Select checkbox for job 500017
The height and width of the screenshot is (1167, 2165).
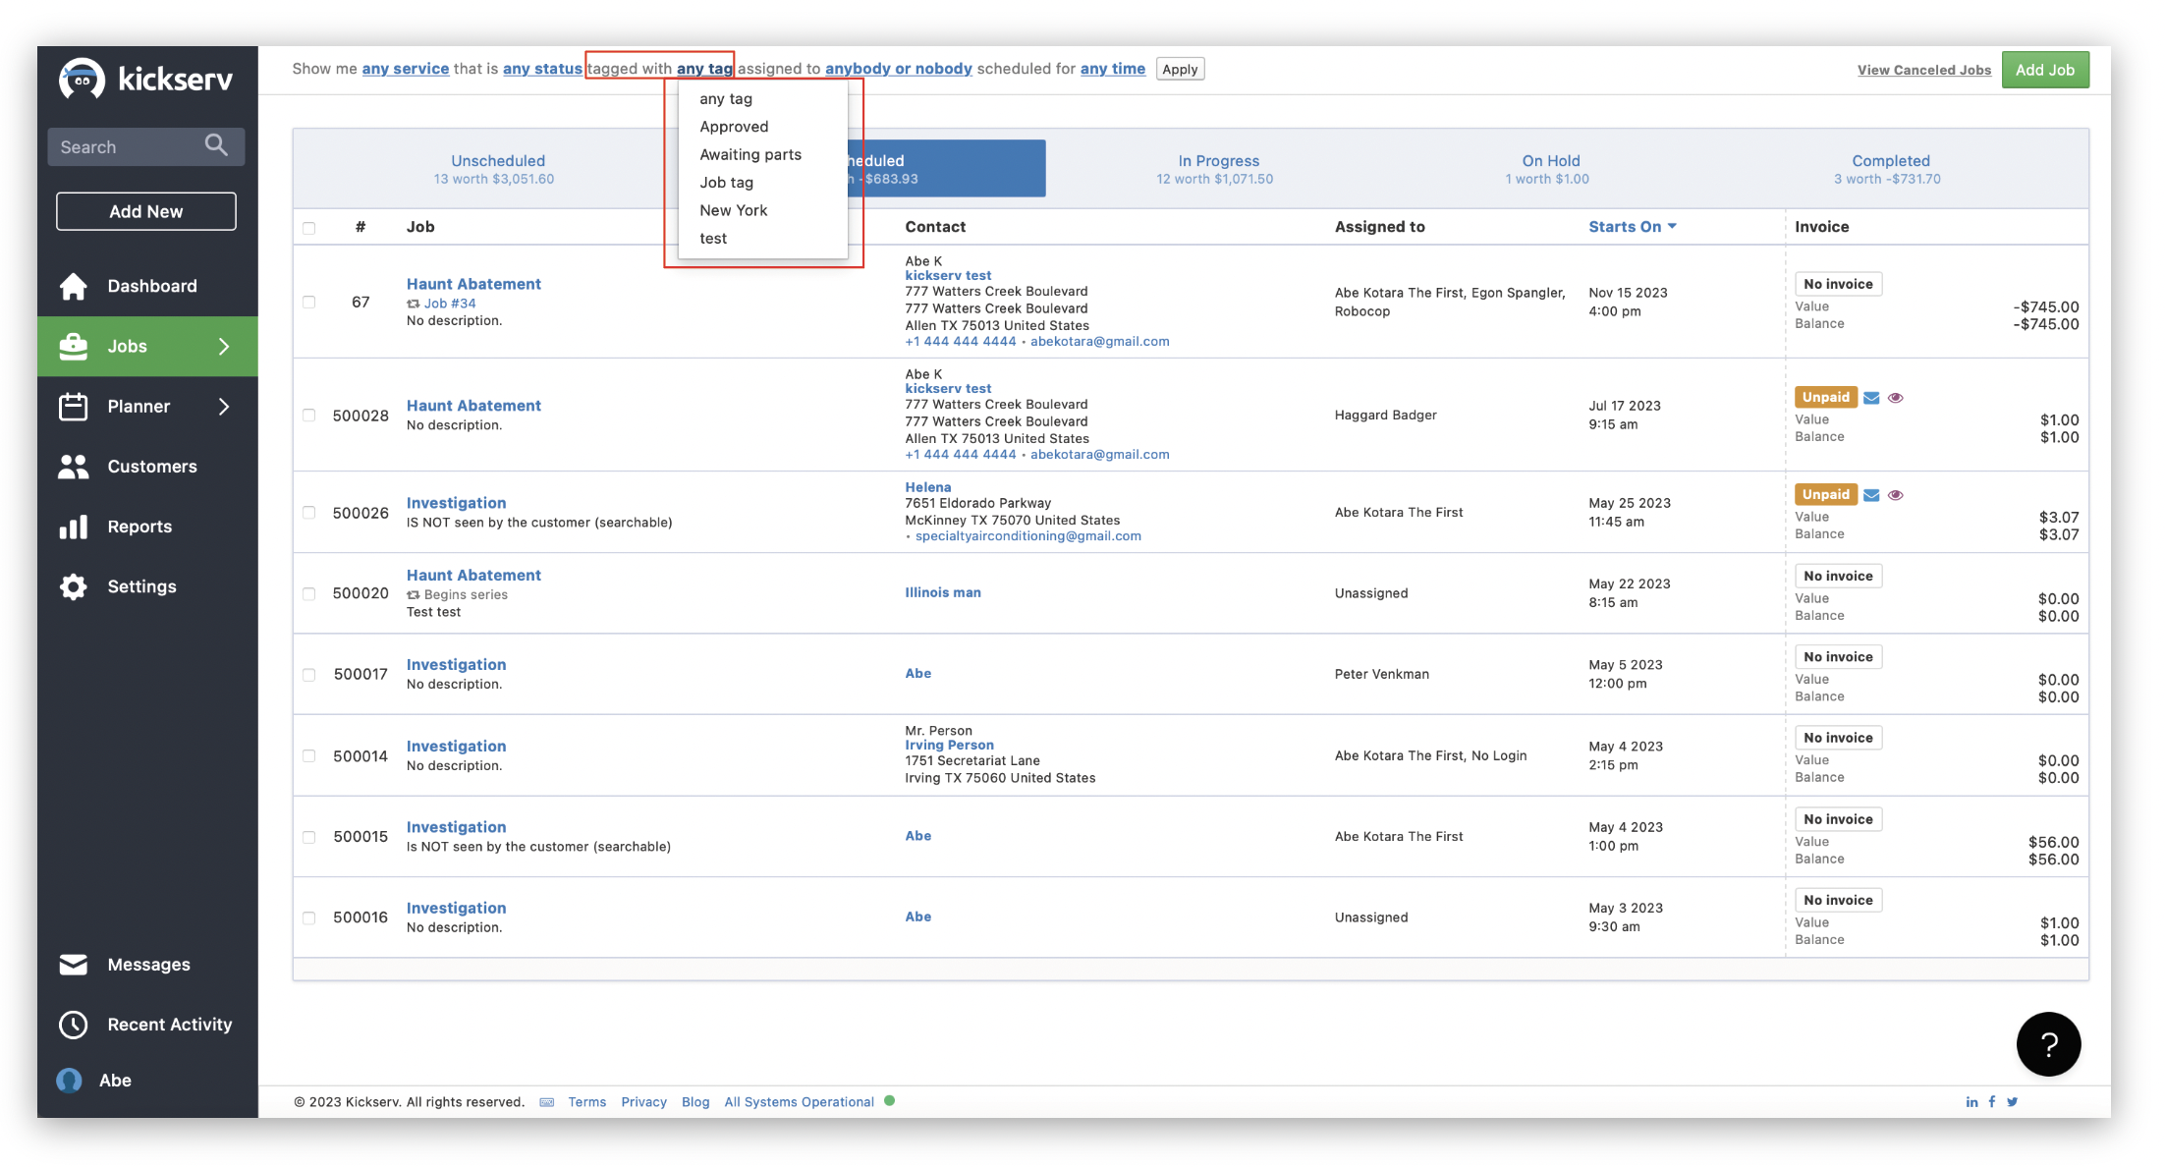[x=309, y=675]
